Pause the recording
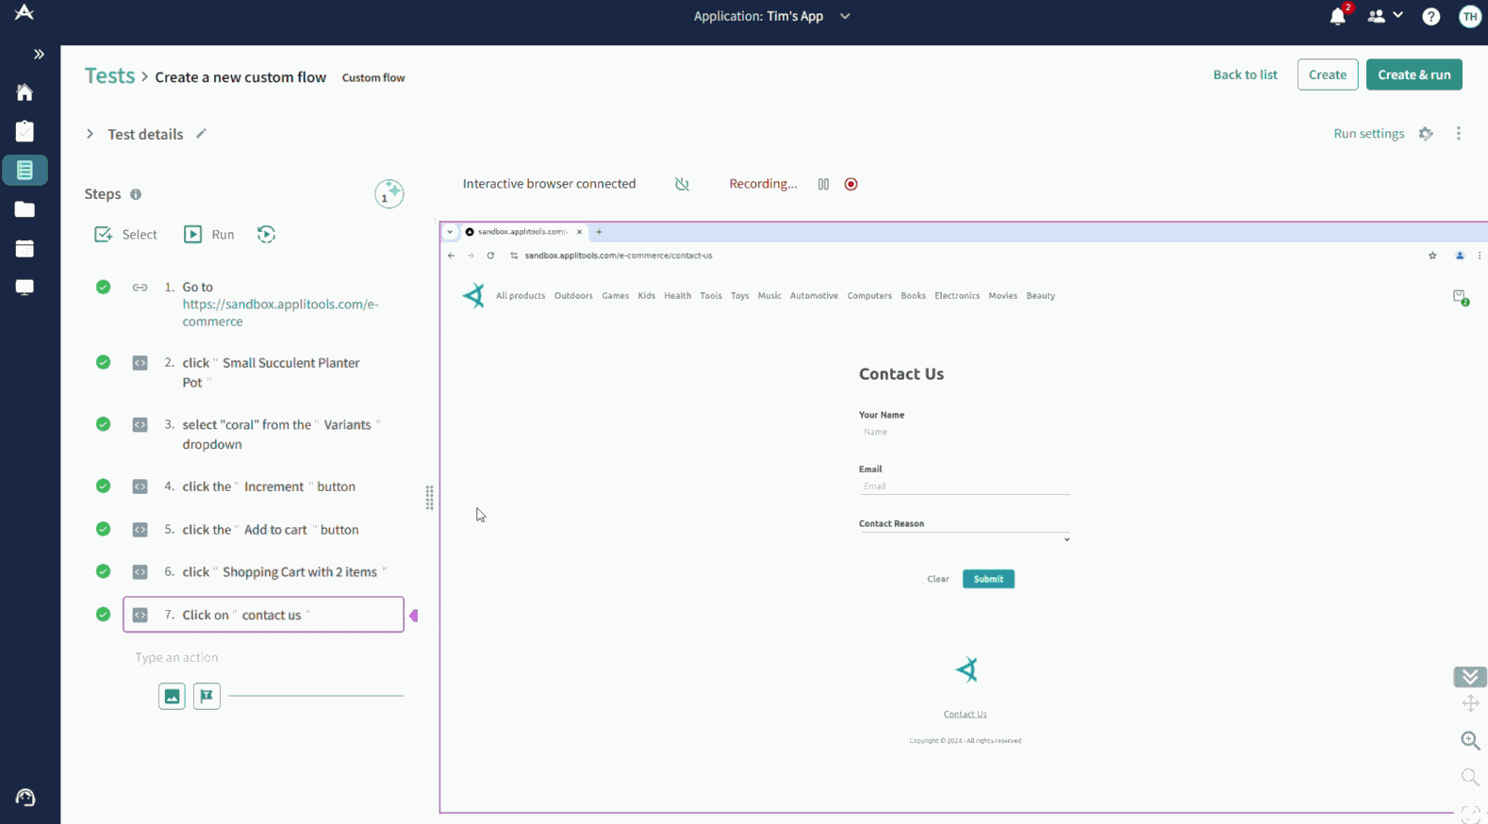Screen dimensions: 1488x824 [823, 184]
